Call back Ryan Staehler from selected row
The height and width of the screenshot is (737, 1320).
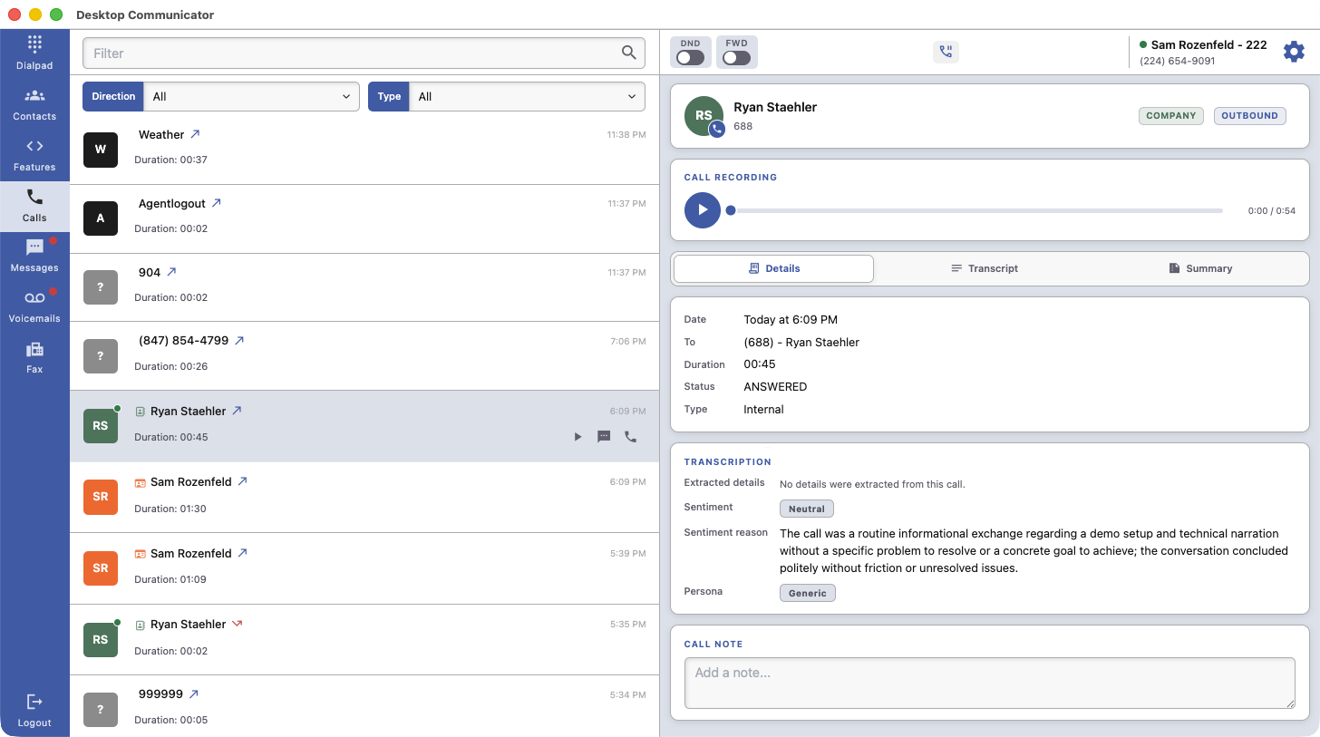pos(630,437)
